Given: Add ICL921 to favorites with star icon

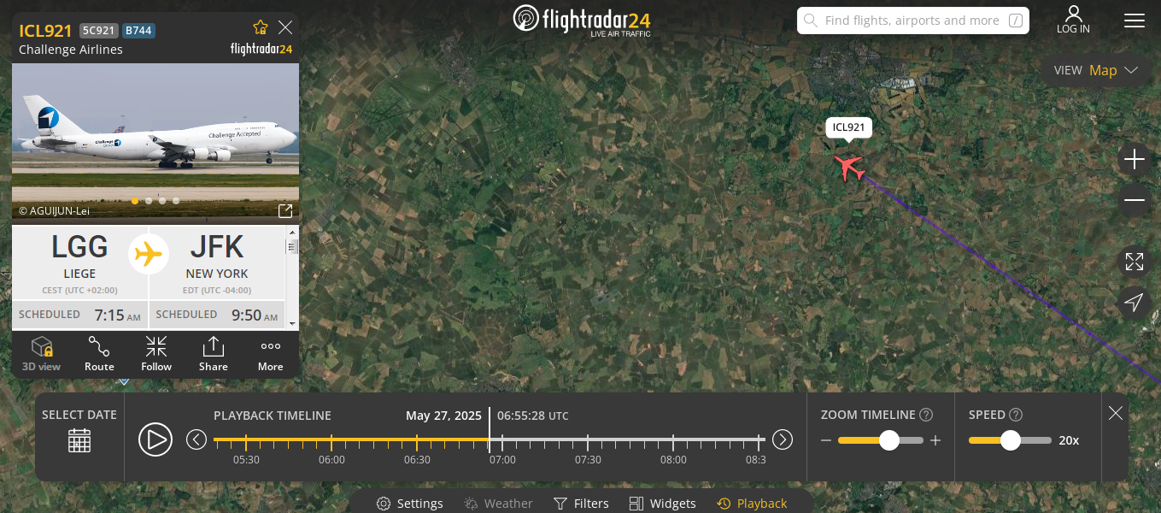Looking at the screenshot, I should pyautogui.click(x=261, y=27).
